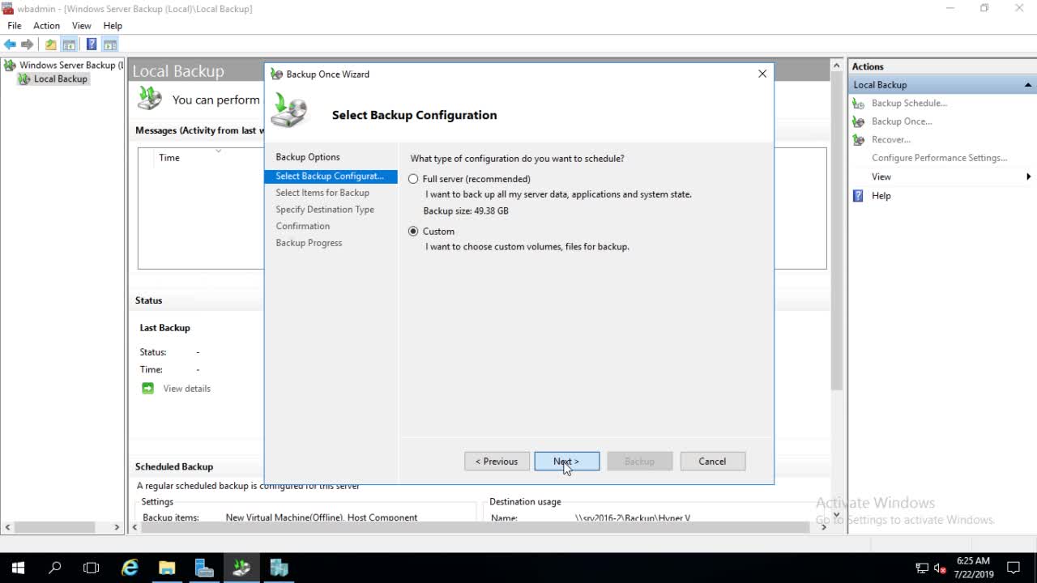Click vertical scrollbar down arrow in main pane
The width and height of the screenshot is (1037, 583).
837,514
